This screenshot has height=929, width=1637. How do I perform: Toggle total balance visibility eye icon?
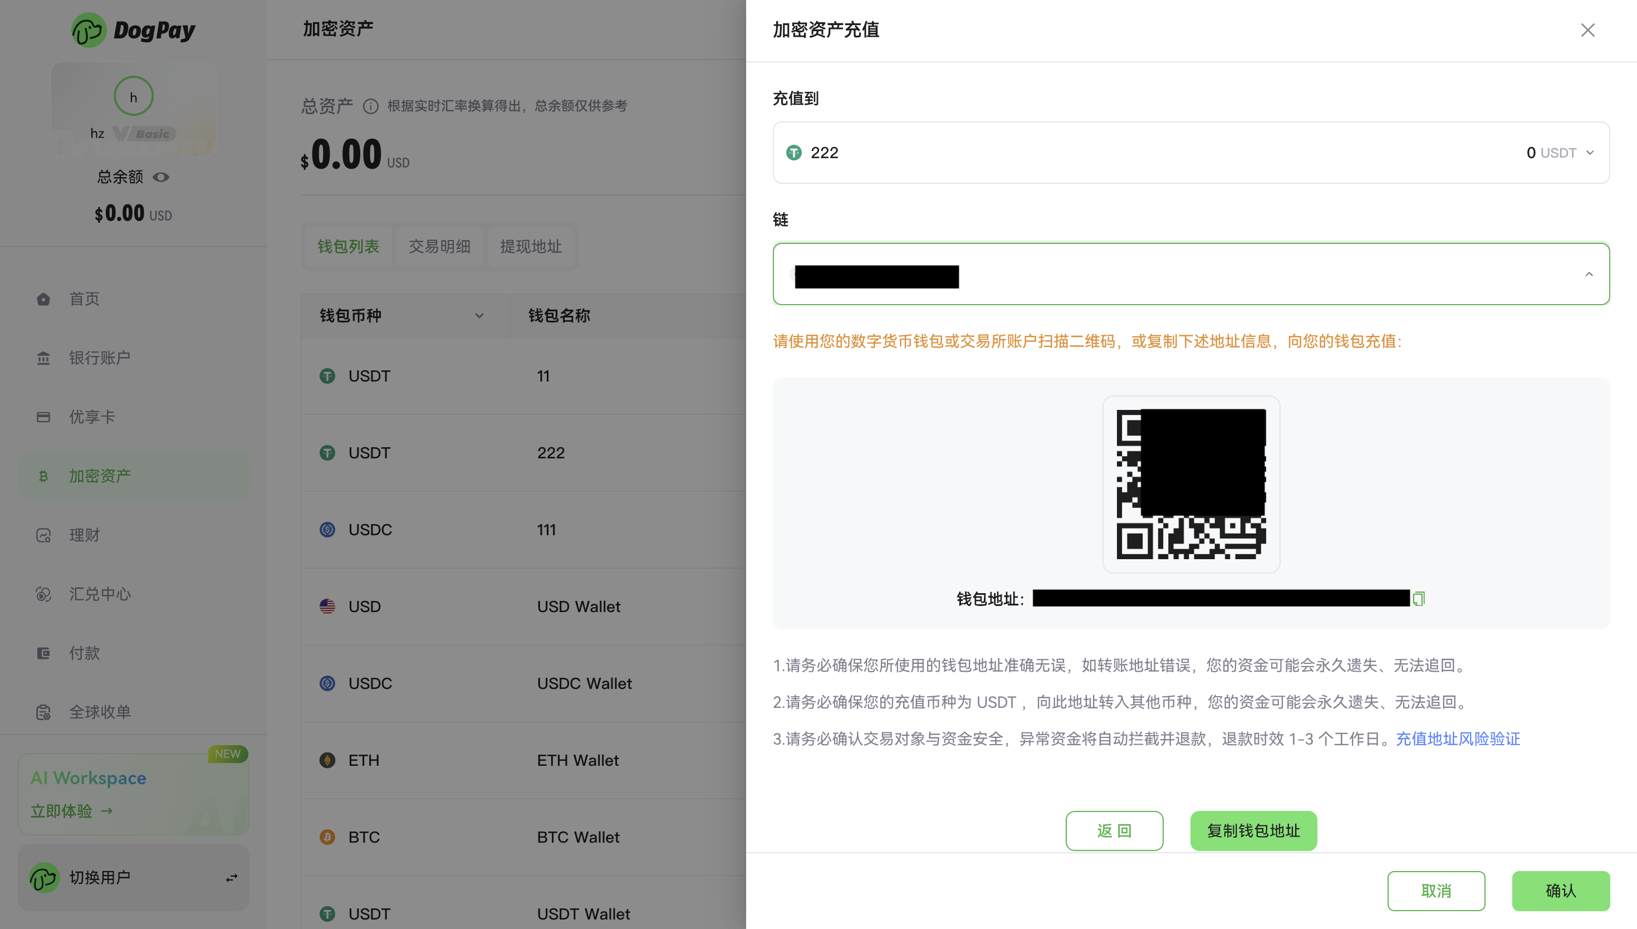[x=161, y=177]
